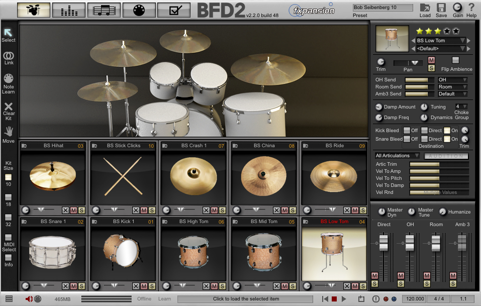Image resolution: width=481 pixels, height=306 pixels.
Task: Click the Master Dyn knob
Action: (x=381, y=212)
